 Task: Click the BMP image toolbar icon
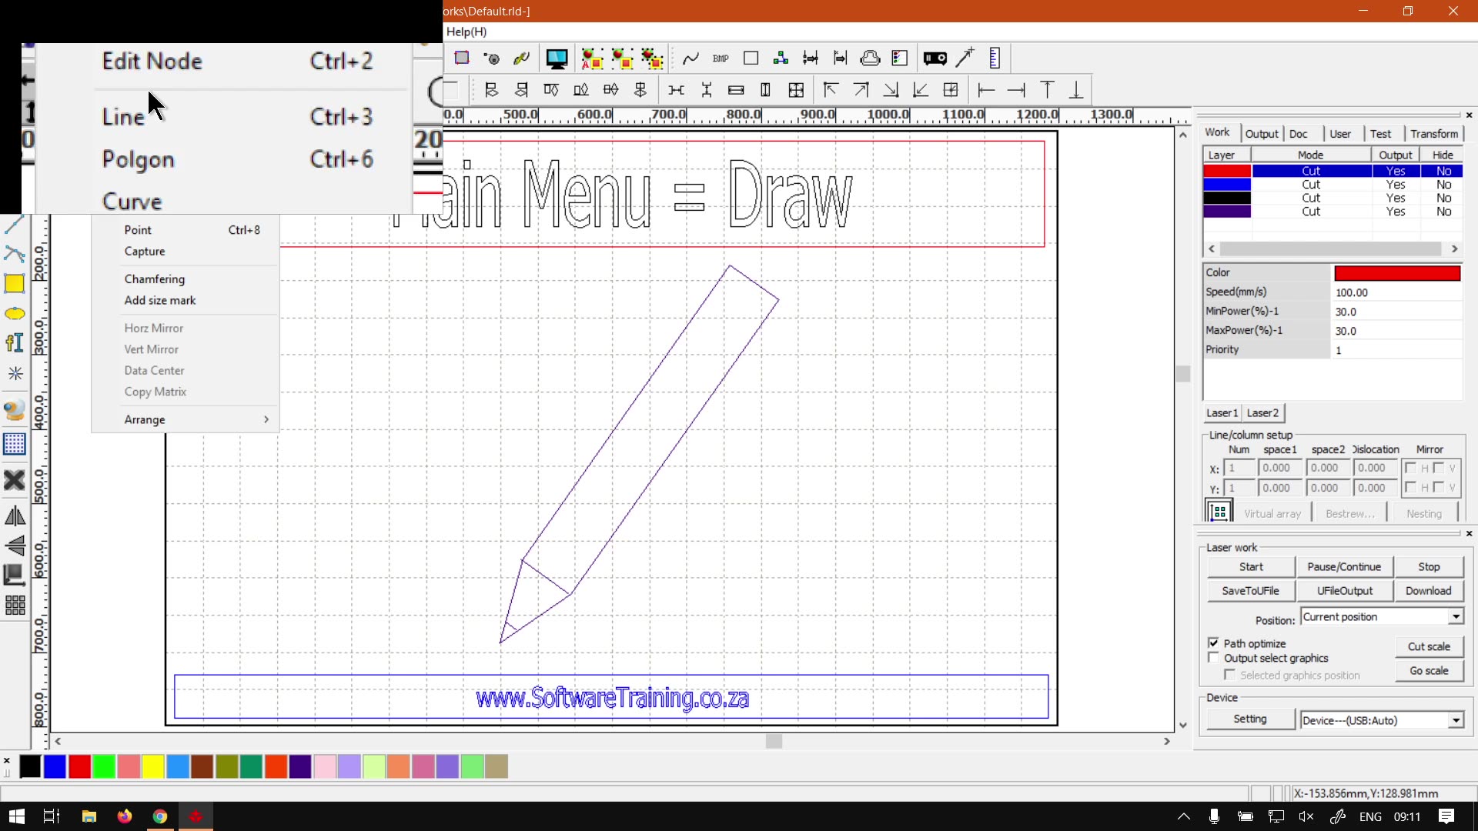(x=721, y=58)
